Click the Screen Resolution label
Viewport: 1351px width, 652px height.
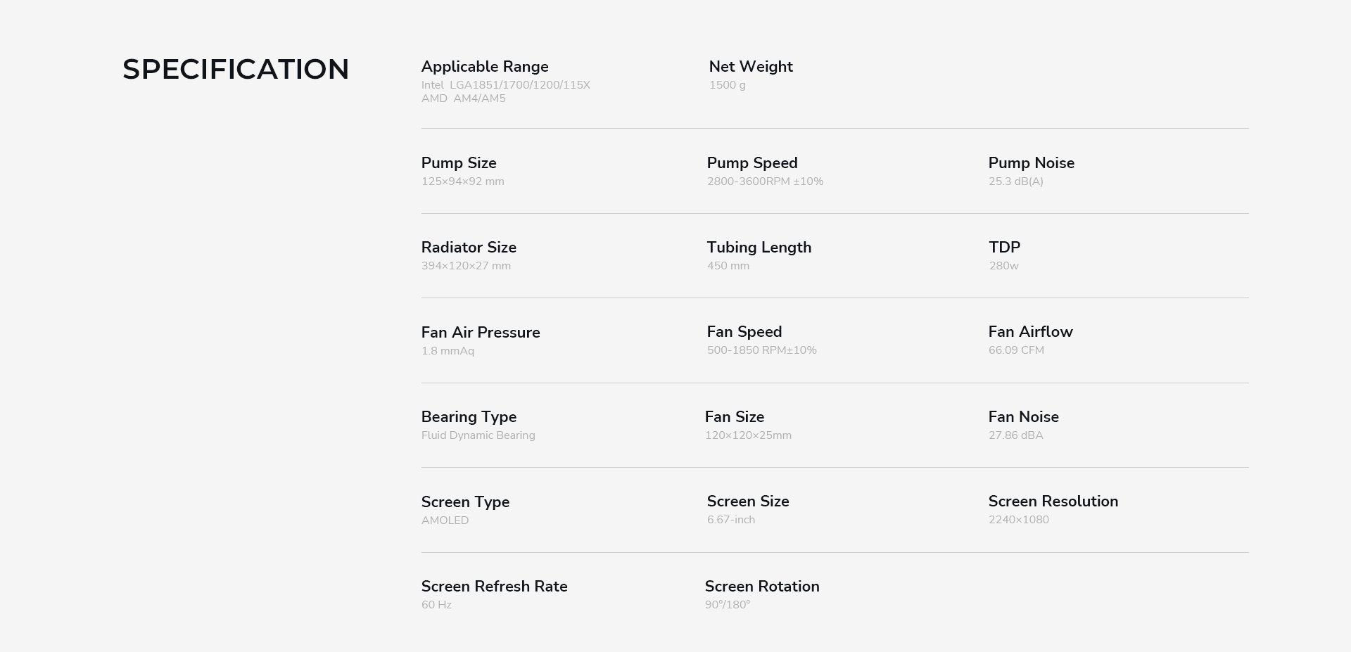[x=1053, y=501]
